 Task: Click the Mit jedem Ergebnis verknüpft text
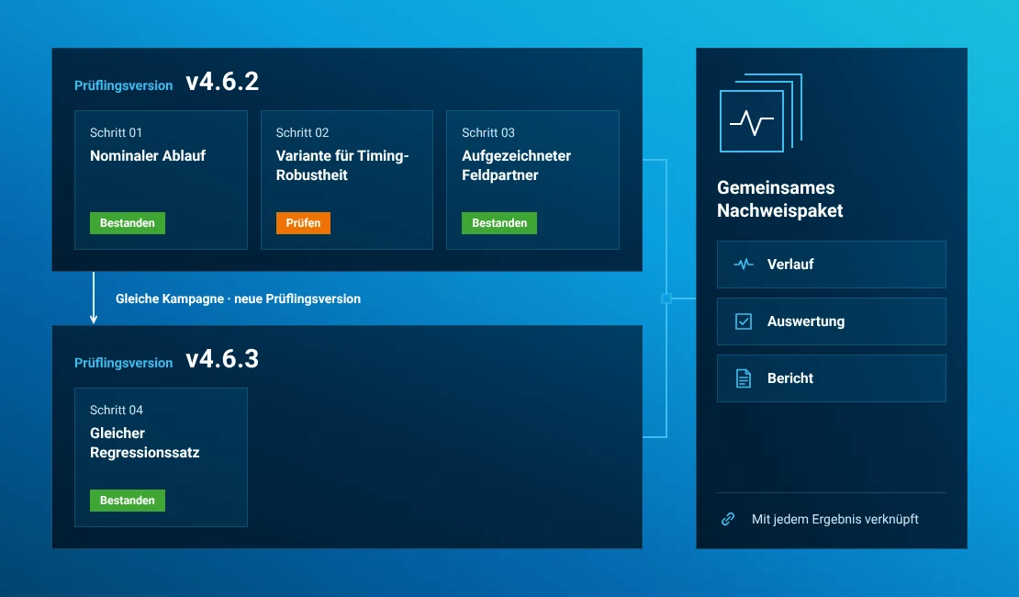click(x=835, y=519)
